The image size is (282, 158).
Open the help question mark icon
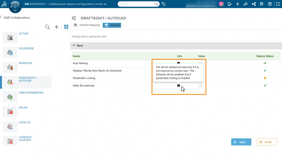coord(270,4)
